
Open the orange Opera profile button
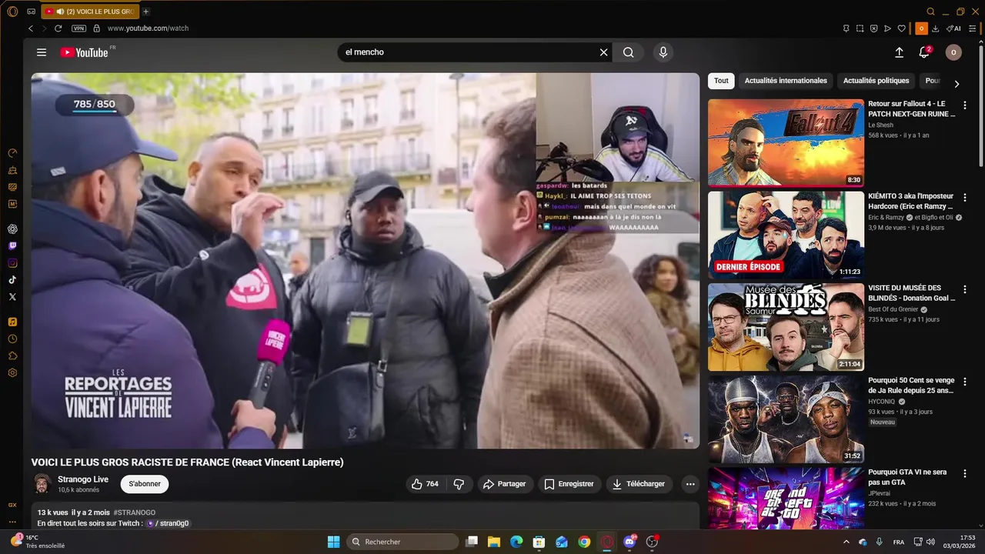(x=921, y=28)
